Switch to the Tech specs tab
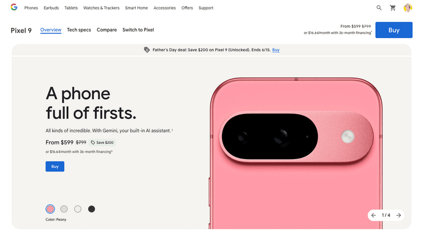 [79, 30]
